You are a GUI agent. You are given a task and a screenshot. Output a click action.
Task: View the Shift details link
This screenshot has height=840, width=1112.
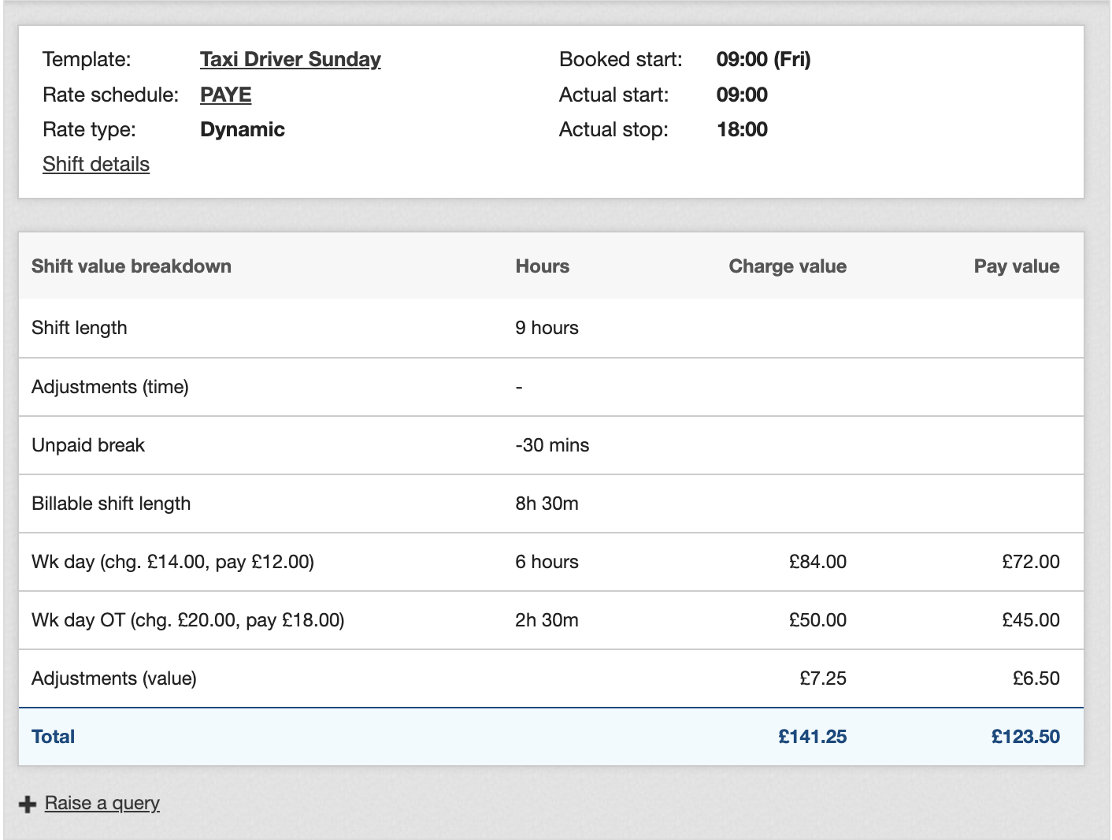coord(96,164)
